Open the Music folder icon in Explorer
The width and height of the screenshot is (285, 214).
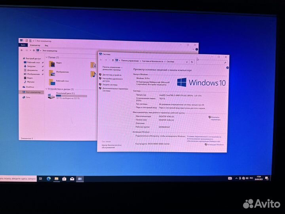tap(93, 74)
